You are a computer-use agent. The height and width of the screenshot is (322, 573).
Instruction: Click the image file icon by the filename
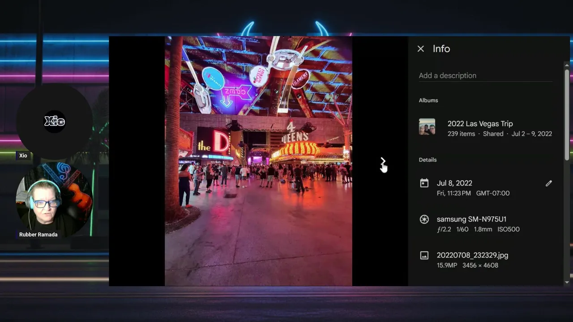(424, 255)
